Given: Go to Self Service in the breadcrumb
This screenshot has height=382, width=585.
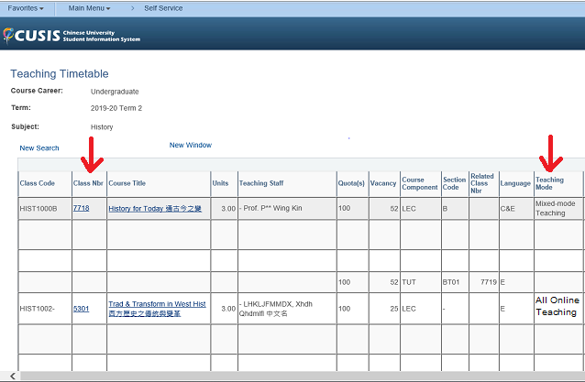Looking at the screenshot, I should (x=162, y=8).
